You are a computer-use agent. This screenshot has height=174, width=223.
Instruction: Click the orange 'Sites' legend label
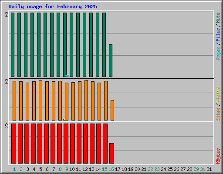218,114
